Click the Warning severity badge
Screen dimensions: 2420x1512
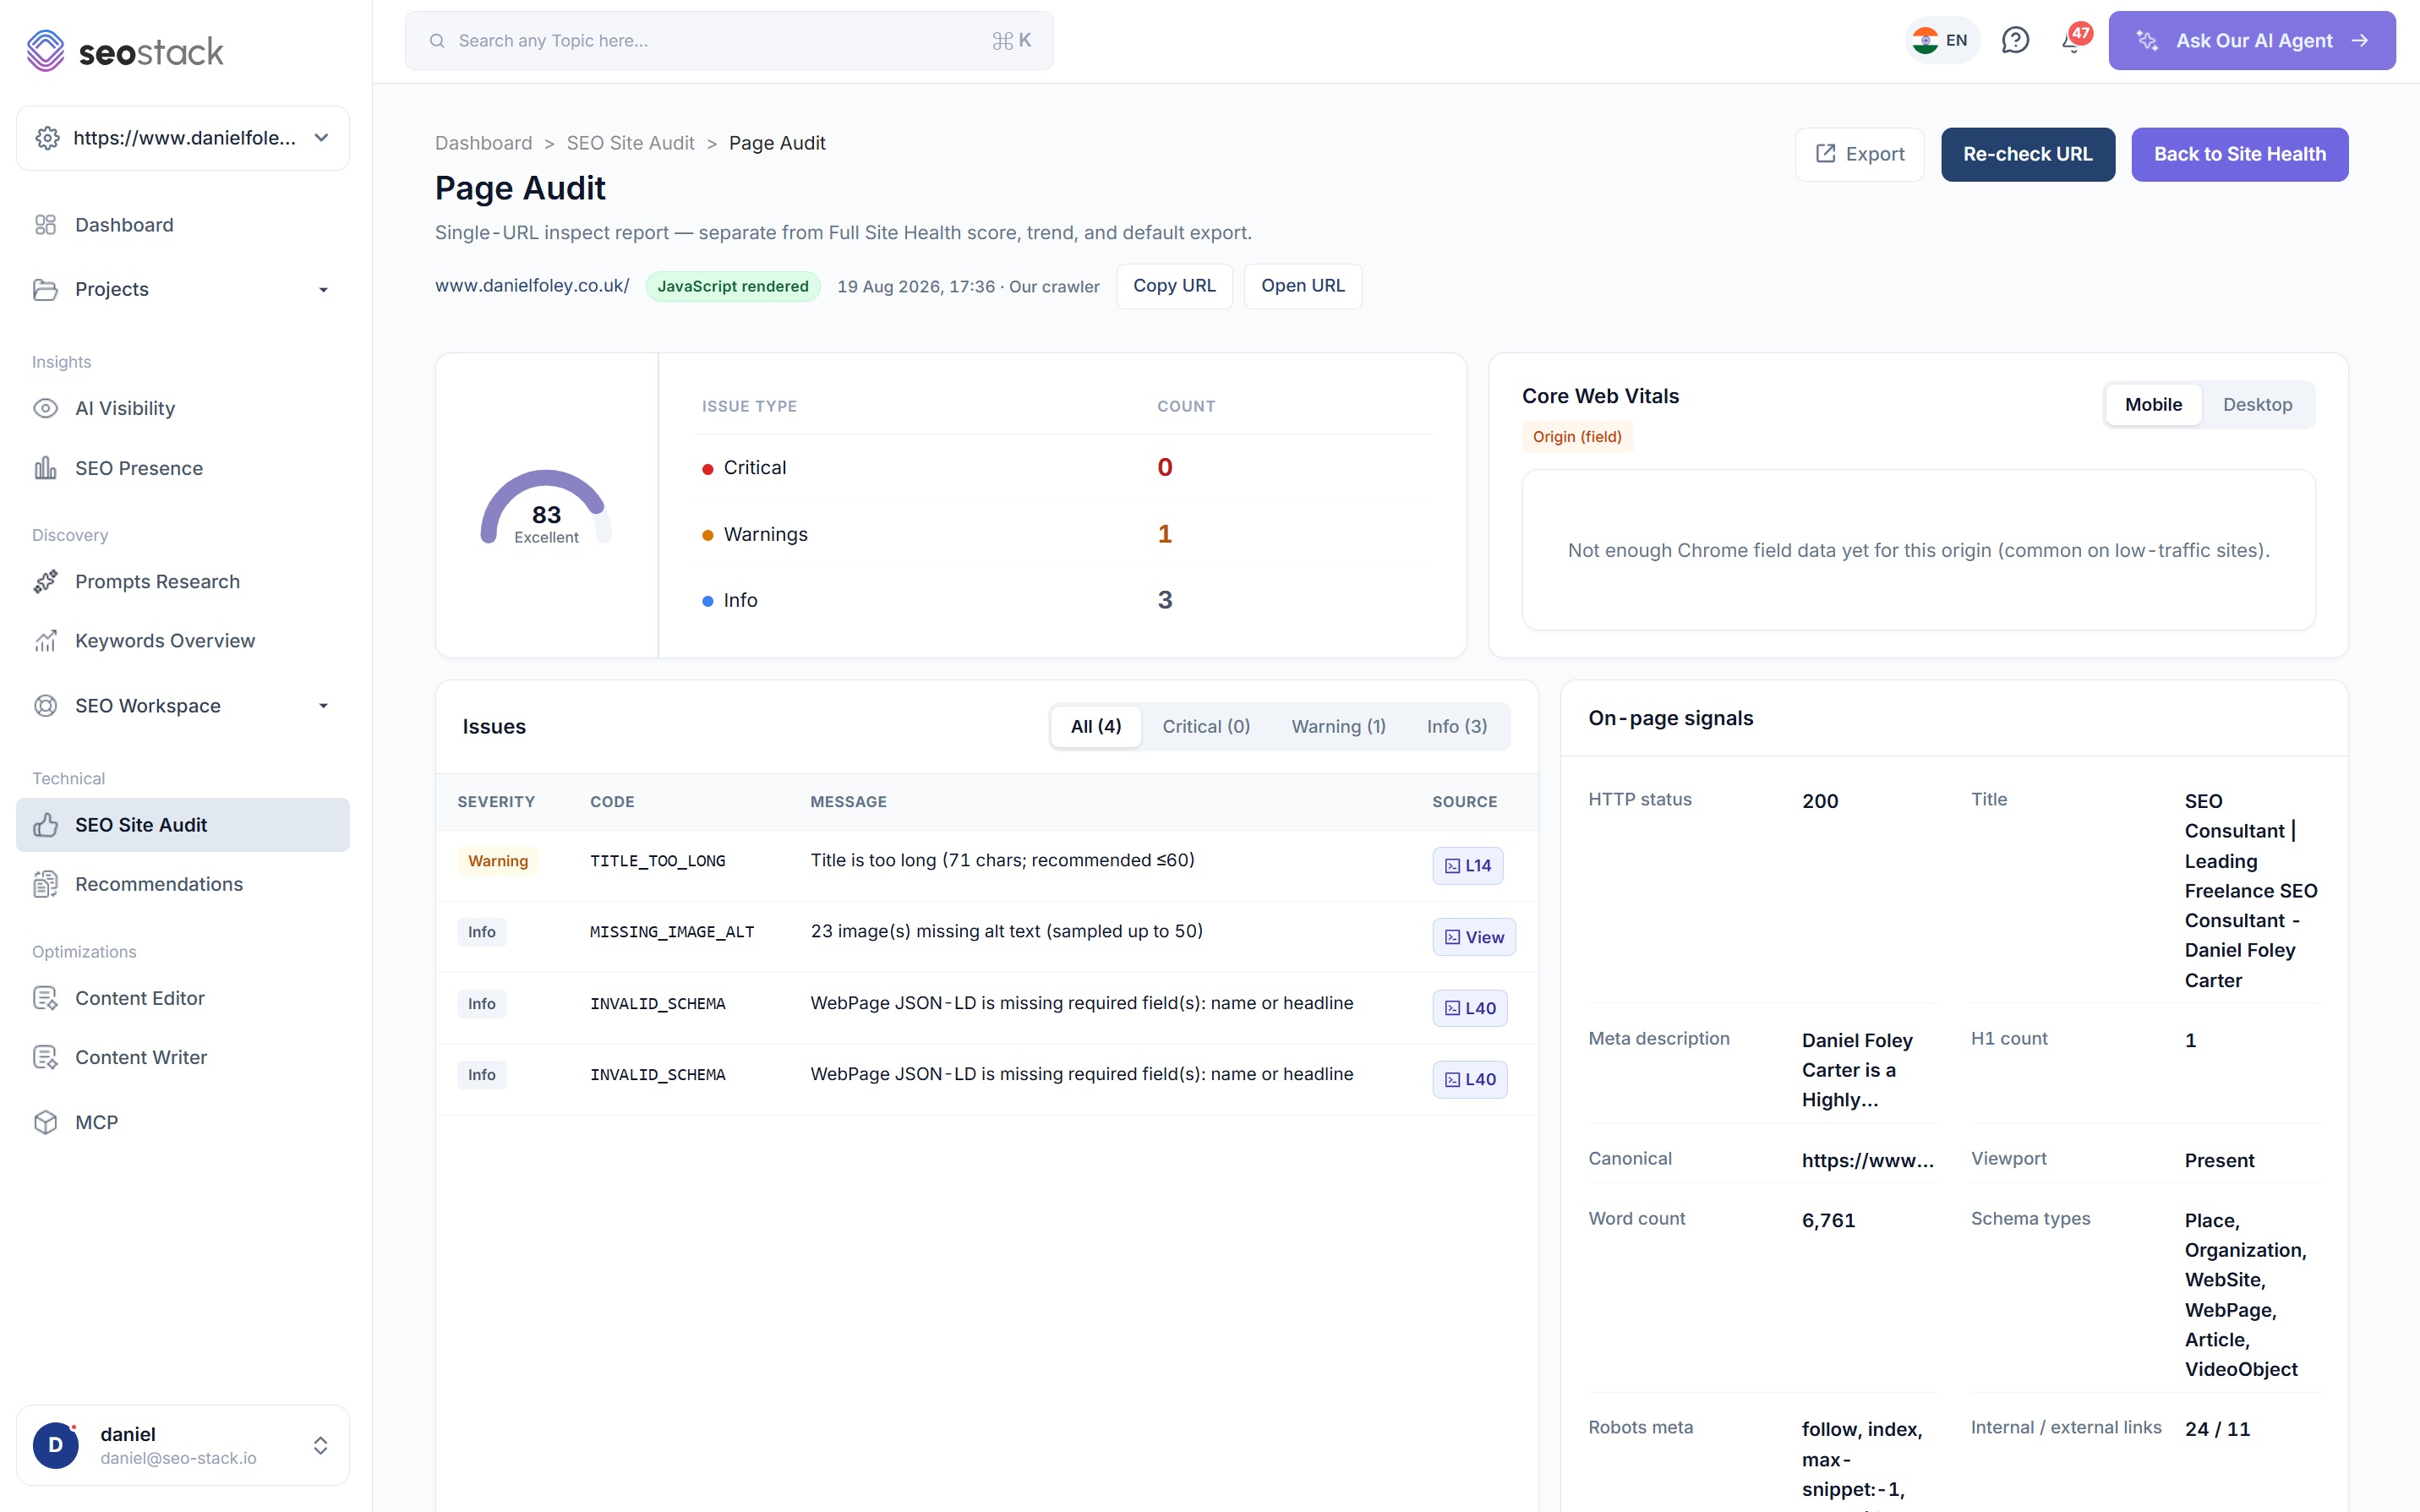(497, 861)
